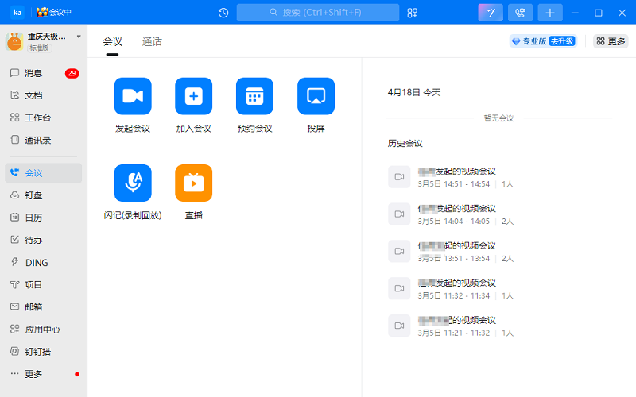Open history meeting 3月5日 13:51 - 13:54
Screen dimensions: 636x397
[451, 252]
